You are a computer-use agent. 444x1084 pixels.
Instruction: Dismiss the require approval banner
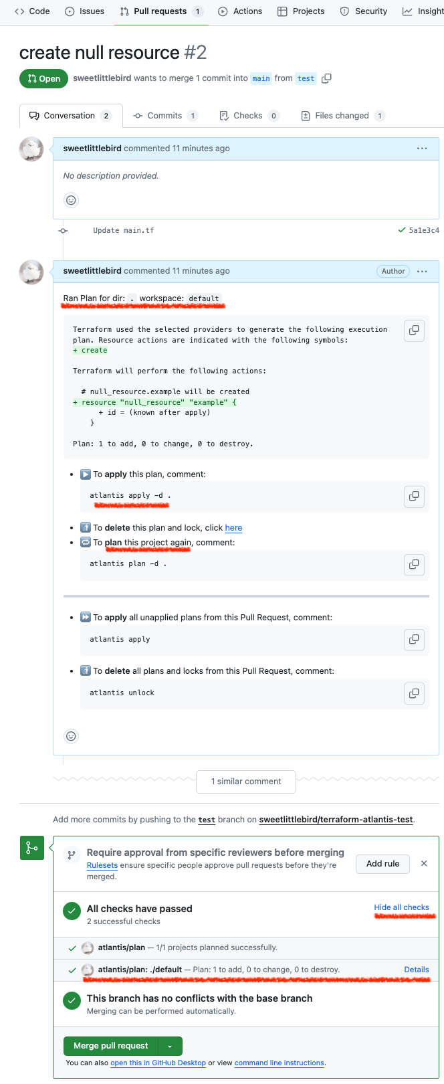(424, 864)
